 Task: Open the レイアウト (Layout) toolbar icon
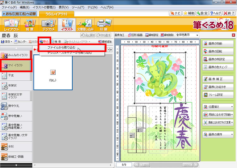[x=11, y=25]
